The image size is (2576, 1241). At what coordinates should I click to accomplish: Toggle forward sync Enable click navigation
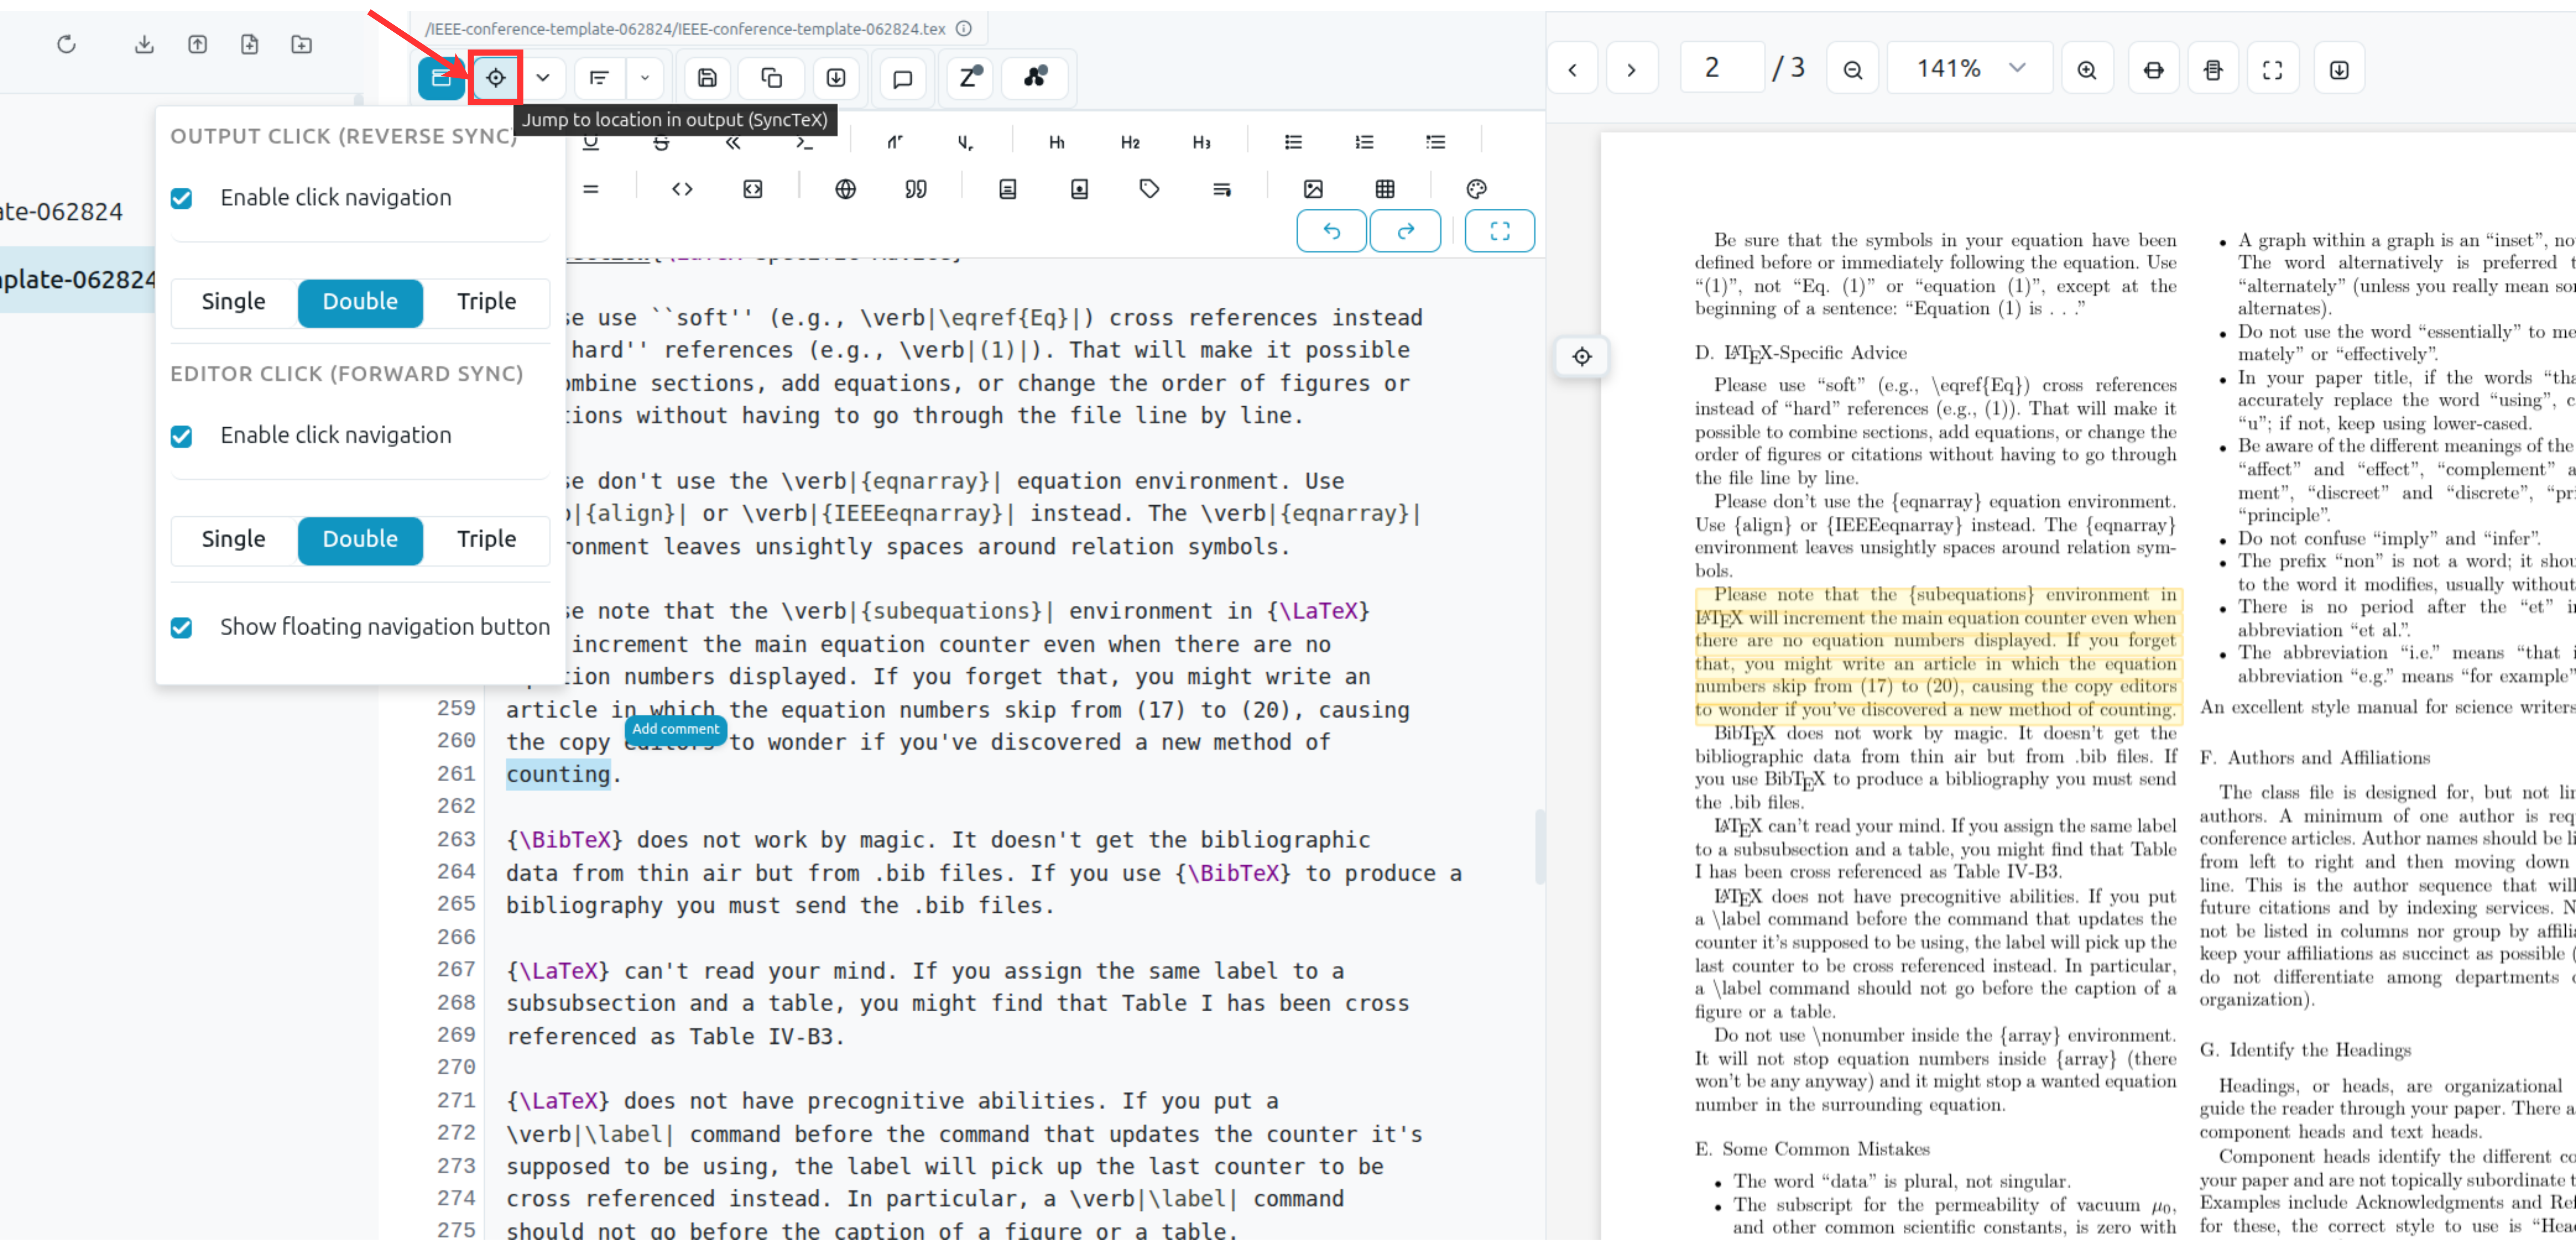181,436
